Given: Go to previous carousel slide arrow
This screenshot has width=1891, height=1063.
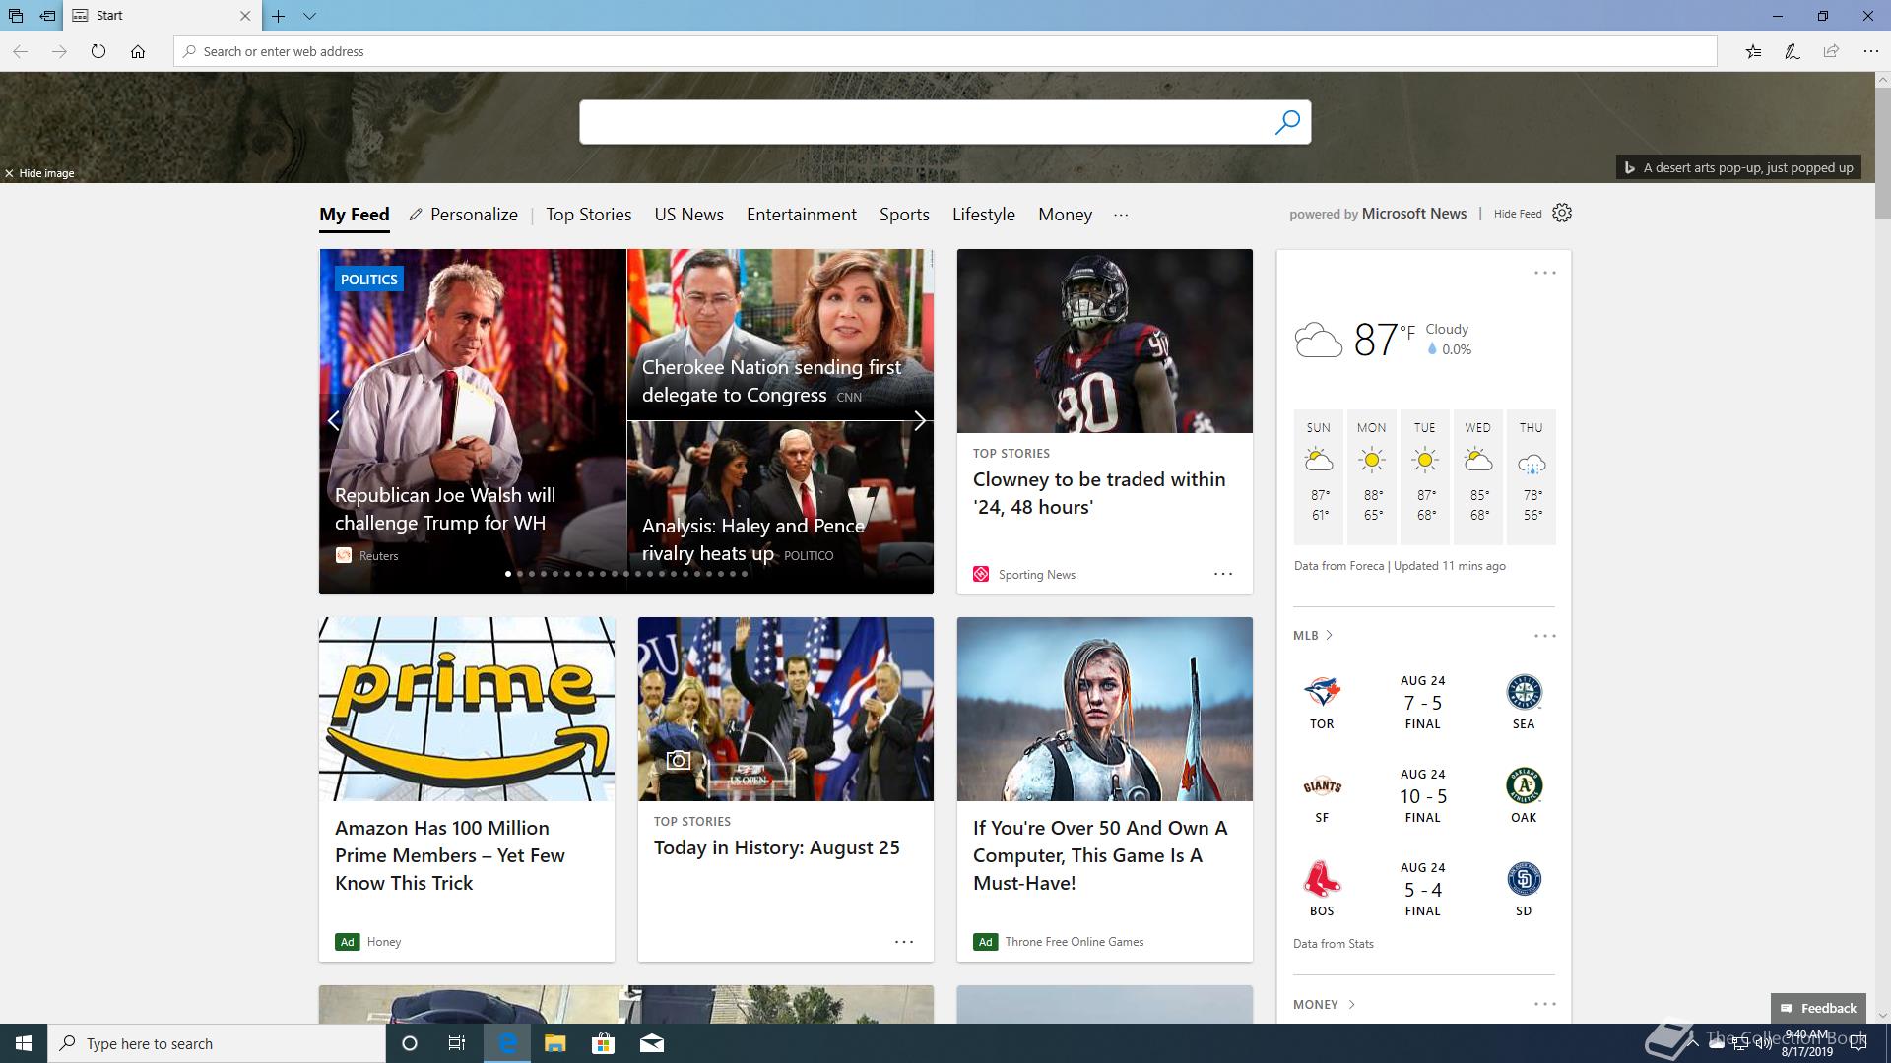Looking at the screenshot, I should (x=334, y=420).
